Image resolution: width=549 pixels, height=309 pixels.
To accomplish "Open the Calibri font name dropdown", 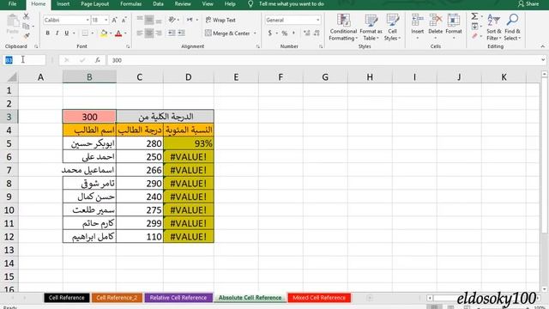I will [x=87, y=20].
